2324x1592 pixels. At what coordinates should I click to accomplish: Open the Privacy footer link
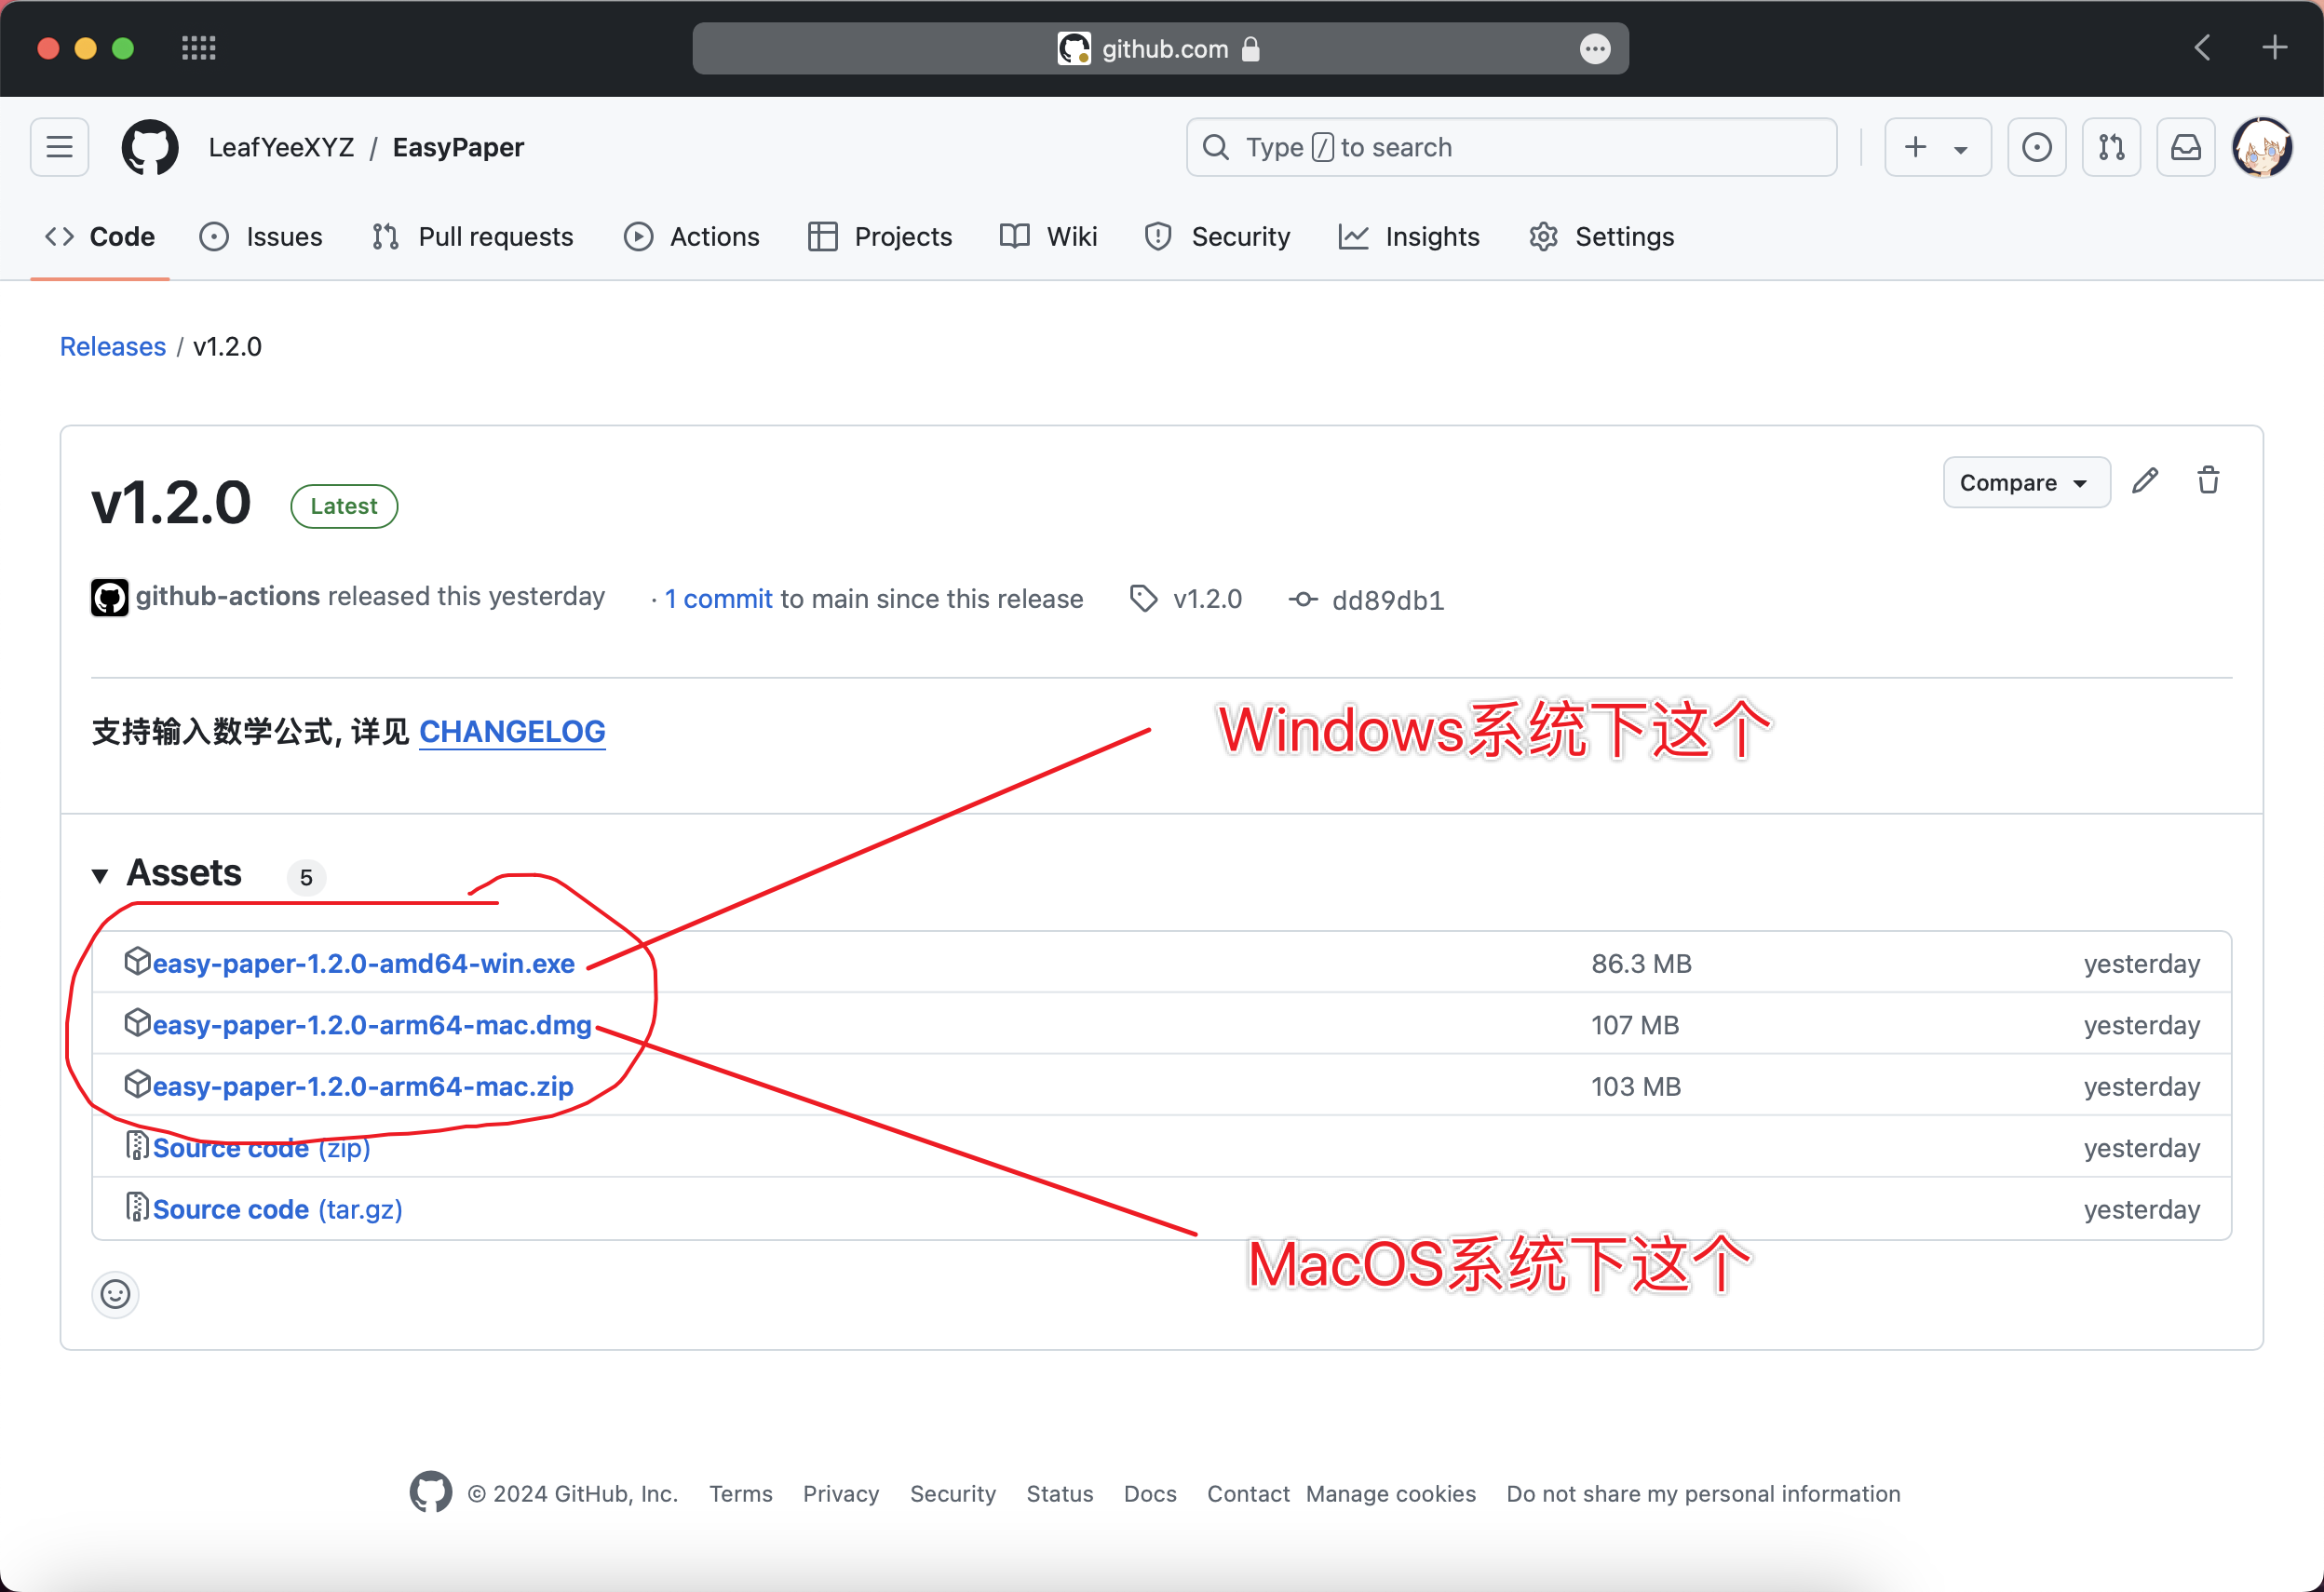coord(841,1493)
